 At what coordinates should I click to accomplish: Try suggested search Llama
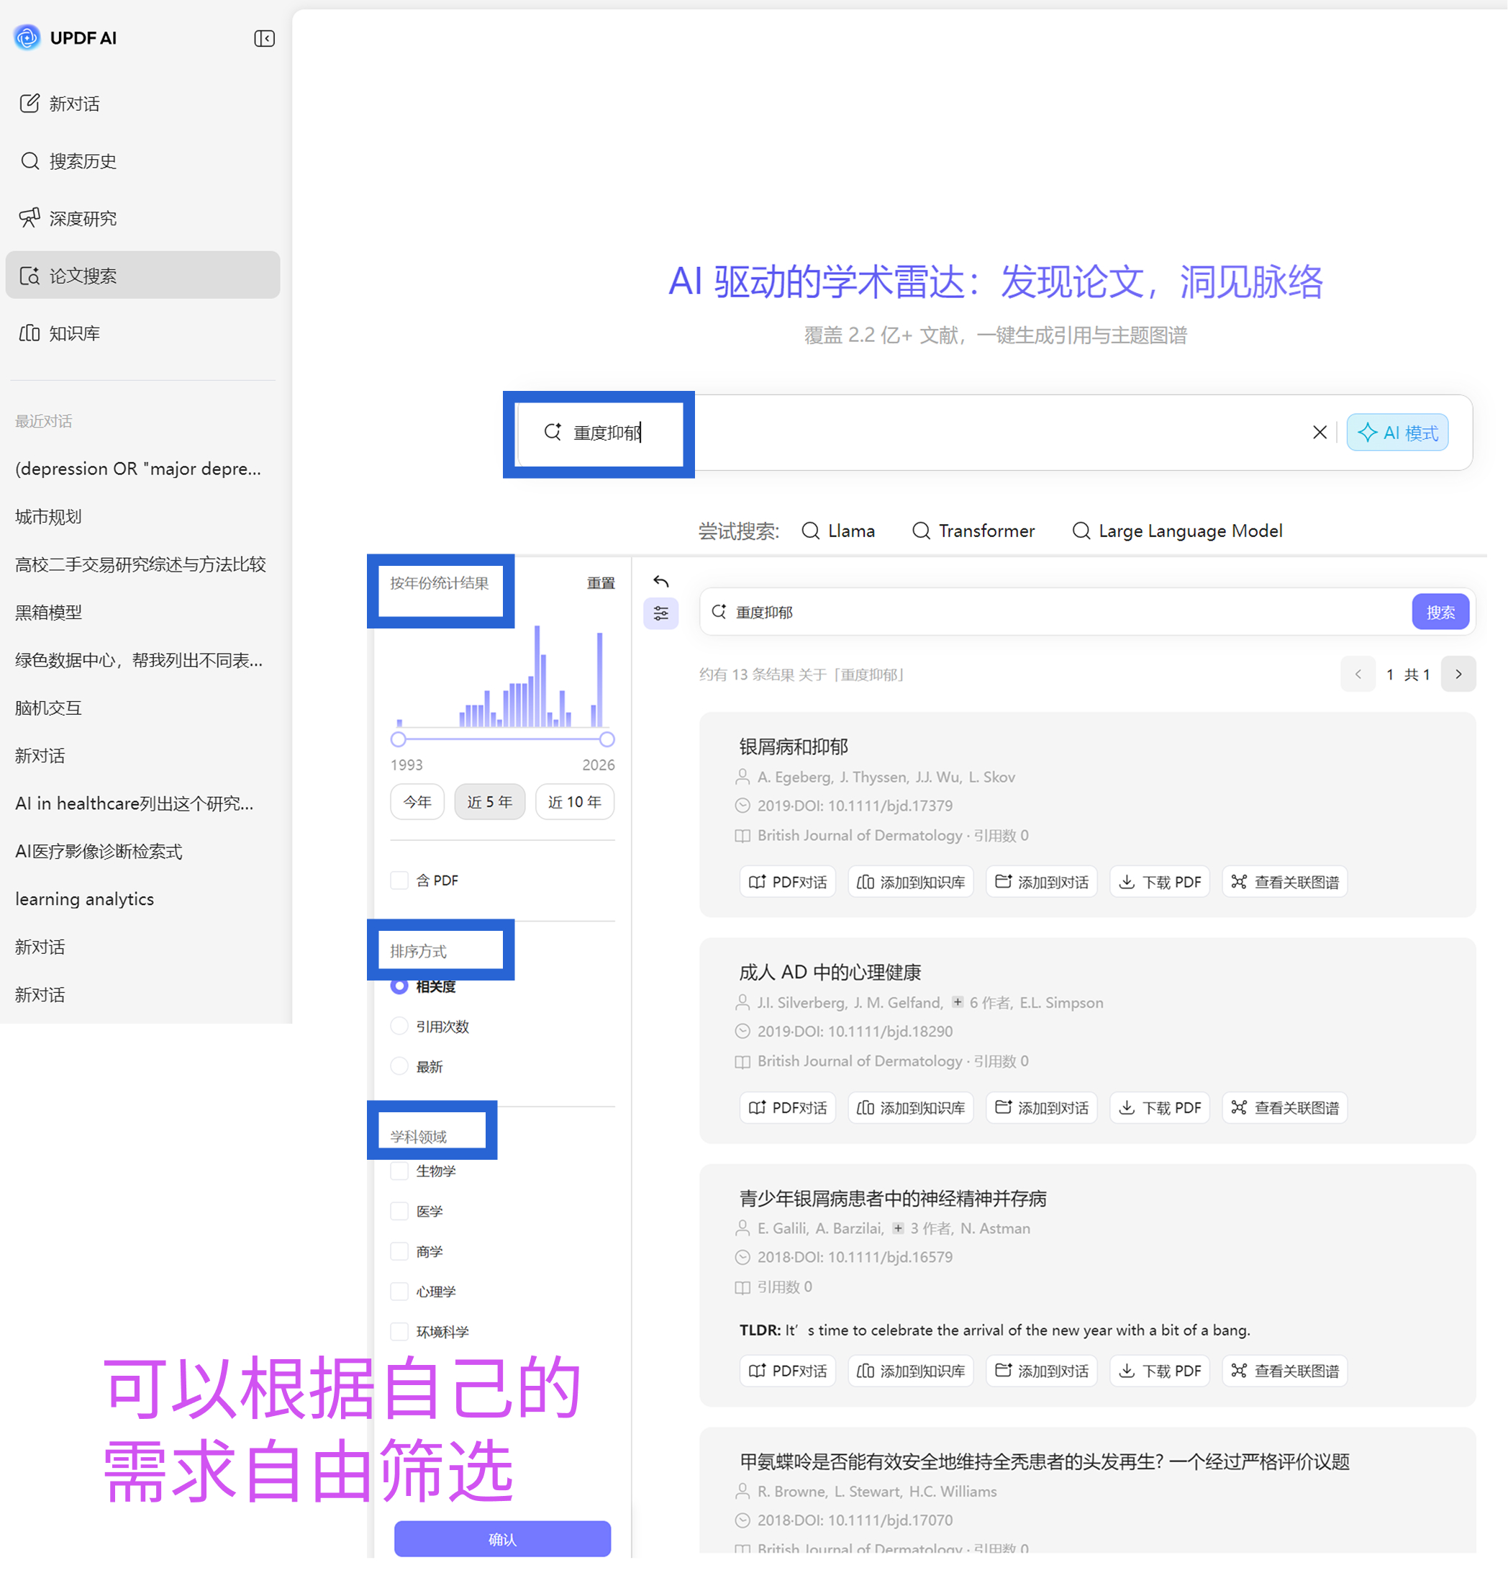point(838,531)
